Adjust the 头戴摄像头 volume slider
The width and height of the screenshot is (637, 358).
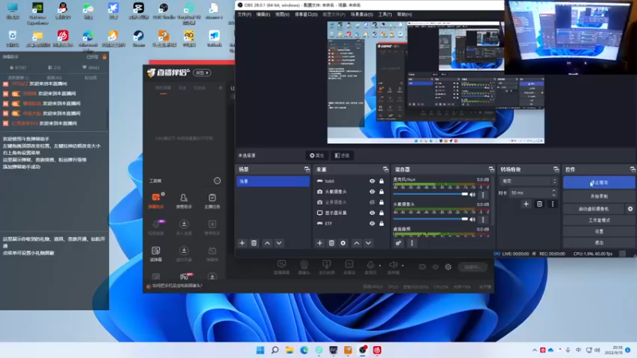coord(431,220)
